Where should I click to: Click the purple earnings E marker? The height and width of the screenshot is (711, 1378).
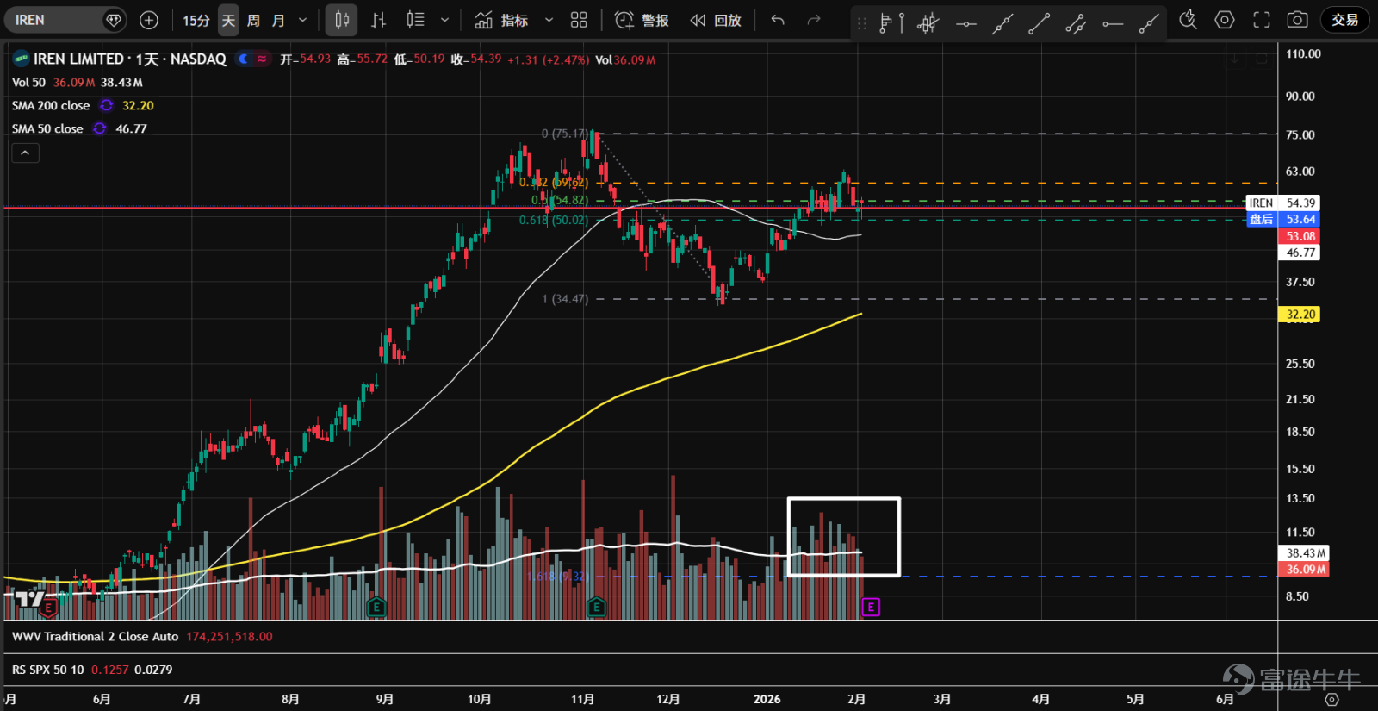pos(871,608)
